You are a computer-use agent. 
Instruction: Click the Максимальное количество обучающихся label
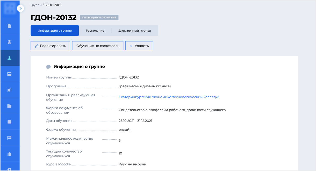[x=69, y=141]
